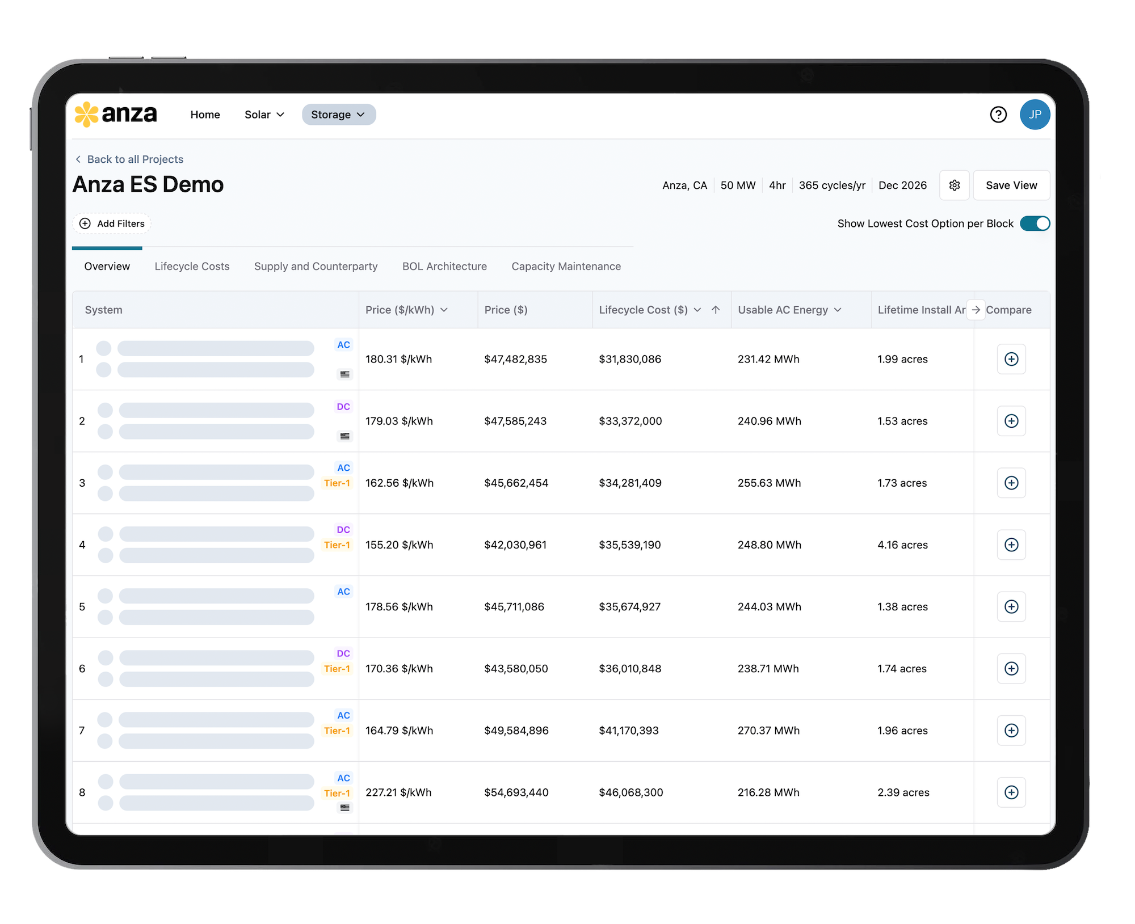1135x924 pixels.
Task: Click the Anza logo in the navigation bar
Action: coord(117,114)
